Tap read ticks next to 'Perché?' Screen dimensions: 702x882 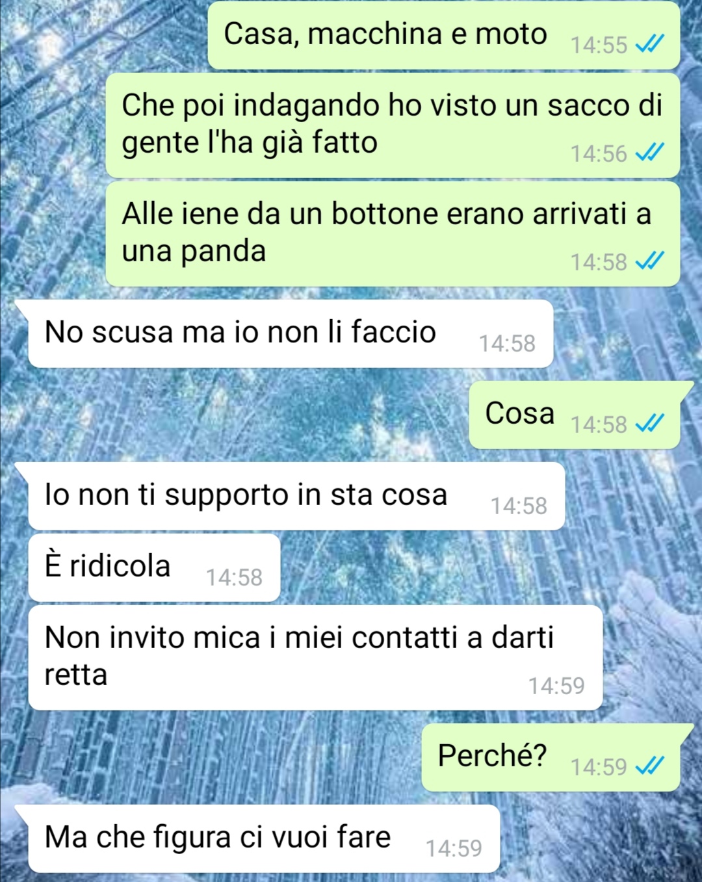click(649, 766)
